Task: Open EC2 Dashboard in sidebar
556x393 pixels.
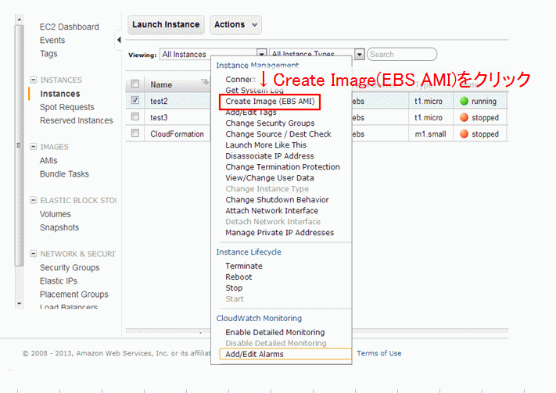Action: pyautogui.click(x=70, y=27)
